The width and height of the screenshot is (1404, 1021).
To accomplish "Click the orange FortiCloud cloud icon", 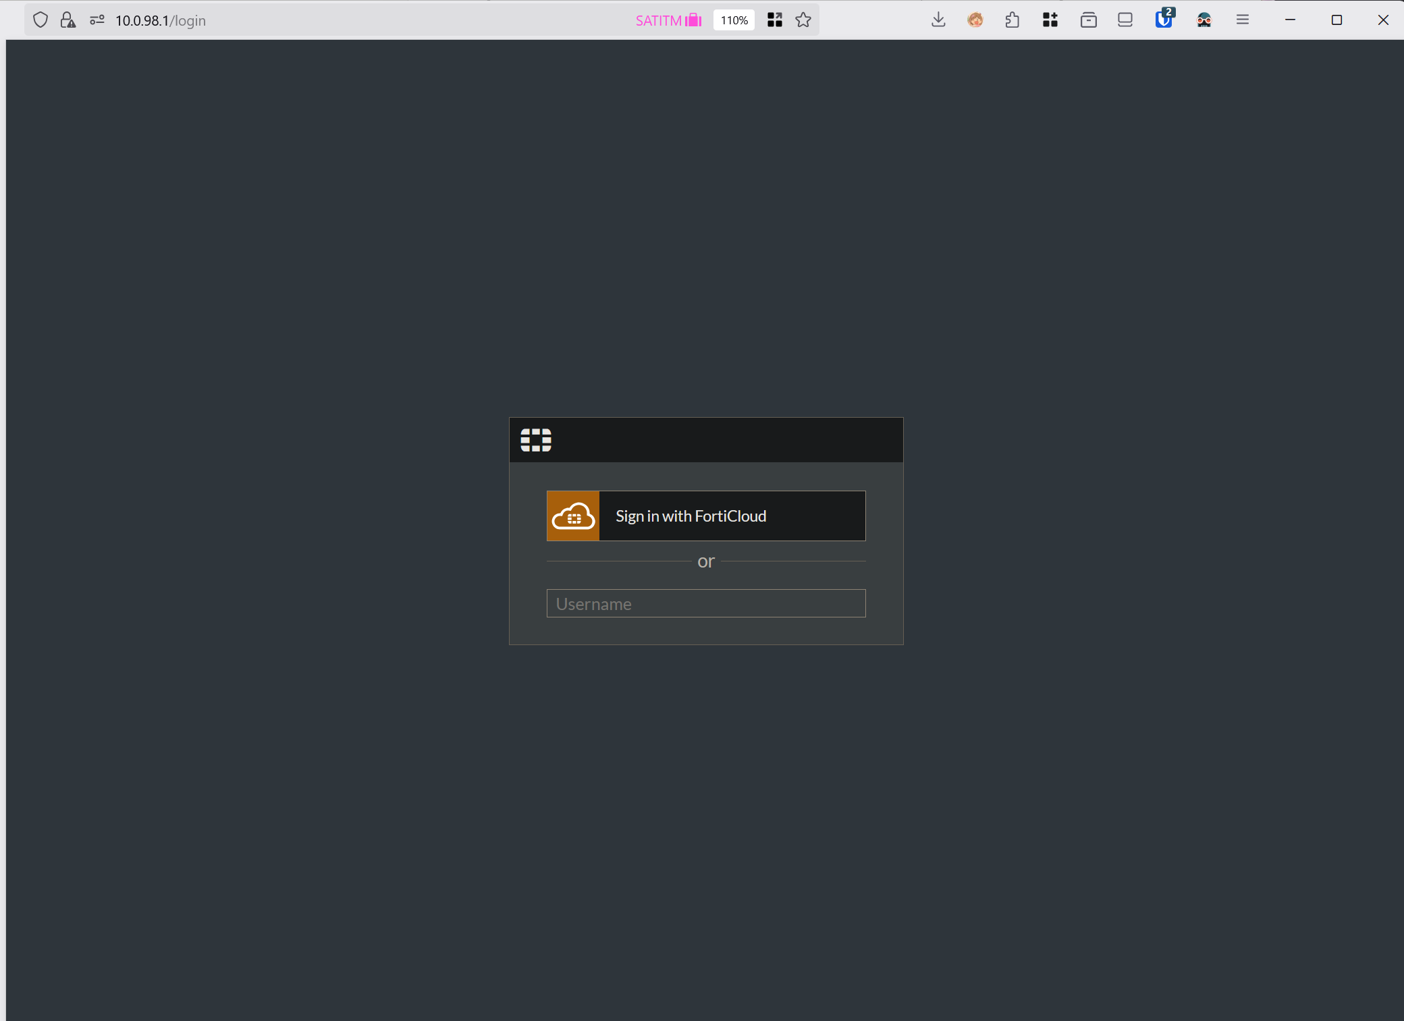I will [x=573, y=516].
